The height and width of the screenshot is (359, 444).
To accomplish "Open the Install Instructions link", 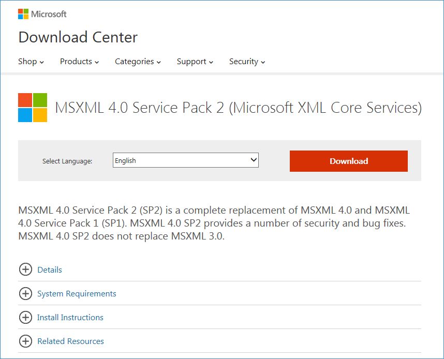I will pyautogui.click(x=70, y=318).
